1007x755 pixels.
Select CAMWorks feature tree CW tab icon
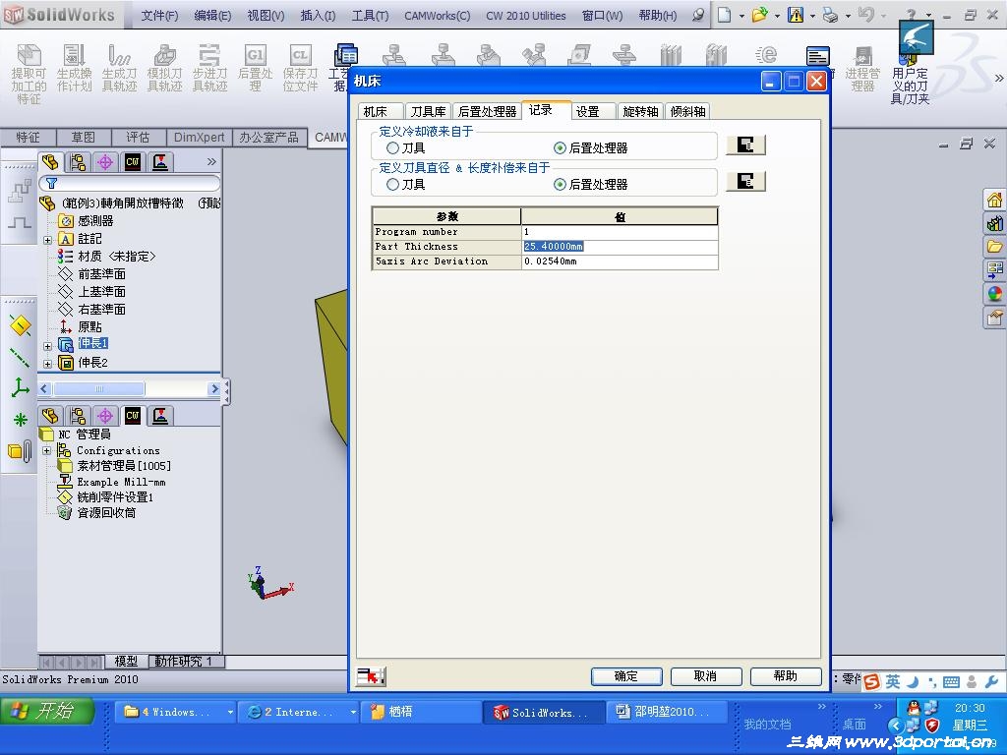(x=133, y=162)
